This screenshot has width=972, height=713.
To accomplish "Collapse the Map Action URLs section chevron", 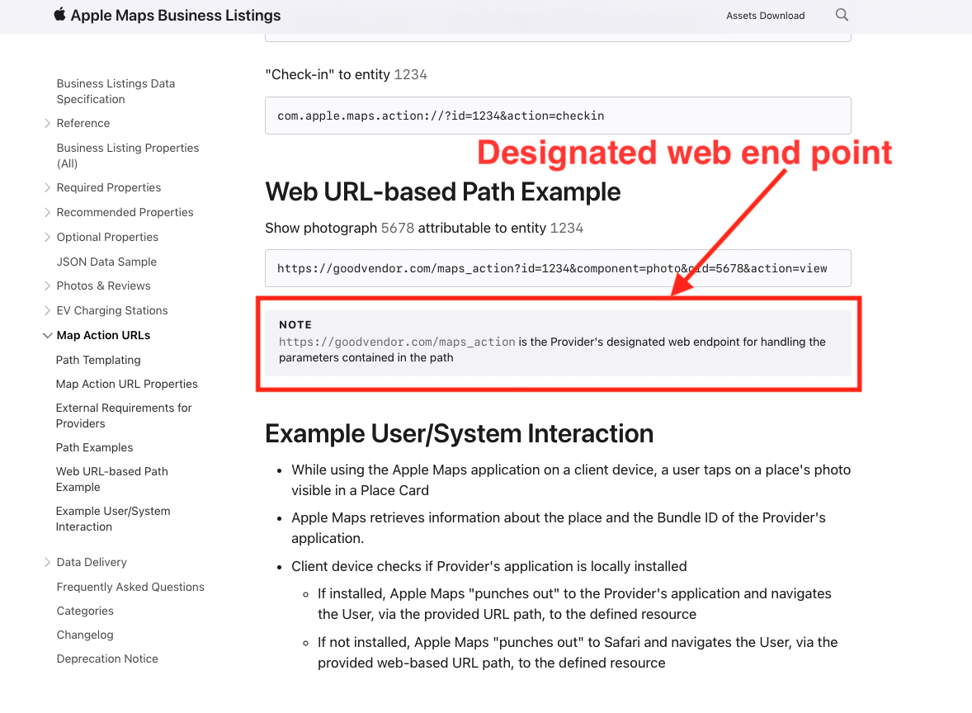I will 47,335.
